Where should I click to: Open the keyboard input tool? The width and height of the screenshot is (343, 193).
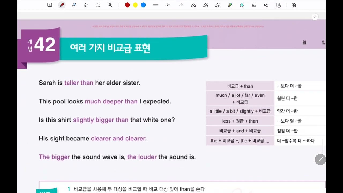tap(50, 5)
